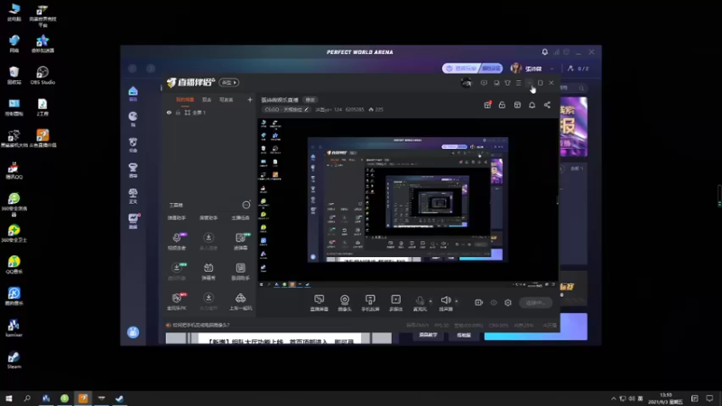Viewport: 722px width, 406px height.
Task: Add new scene with plus icon
Action: pos(250,99)
